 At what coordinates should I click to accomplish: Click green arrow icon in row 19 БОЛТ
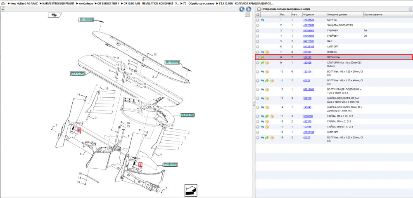[x=267, y=137]
